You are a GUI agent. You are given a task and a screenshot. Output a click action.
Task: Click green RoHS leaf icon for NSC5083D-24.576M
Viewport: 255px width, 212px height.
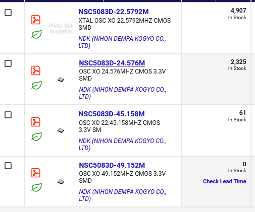36,85
